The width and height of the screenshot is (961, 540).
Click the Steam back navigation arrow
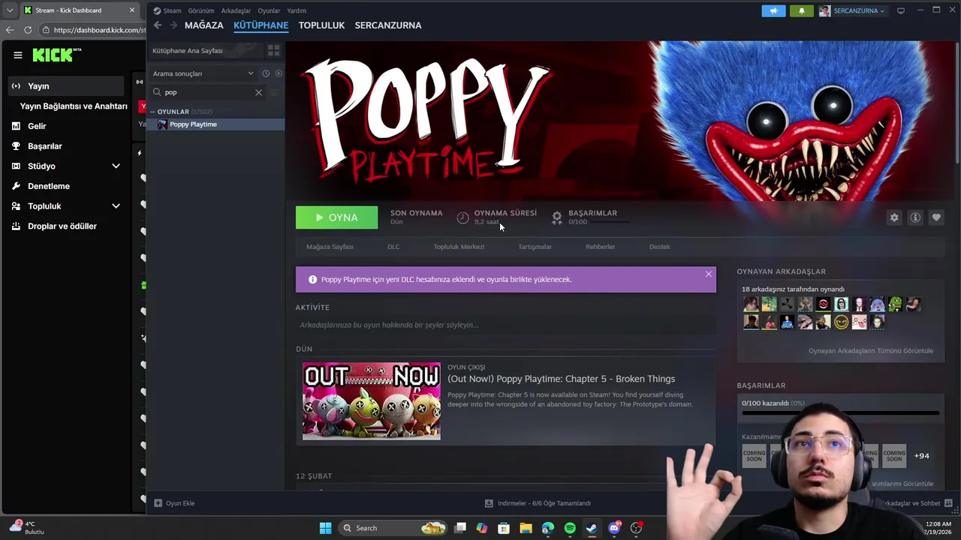coord(158,25)
